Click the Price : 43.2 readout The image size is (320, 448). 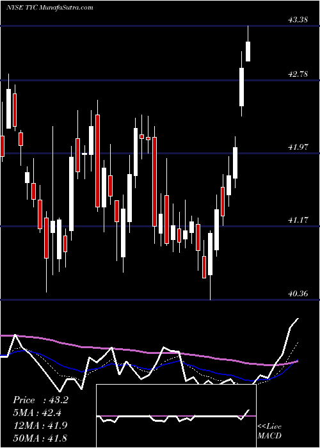point(40,400)
